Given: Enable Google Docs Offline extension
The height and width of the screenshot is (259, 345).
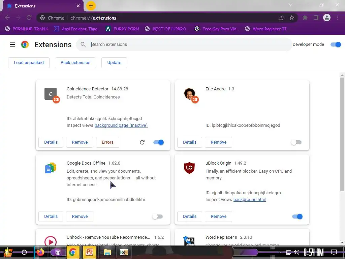Looking at the screenshot, I should click(157, 217).
